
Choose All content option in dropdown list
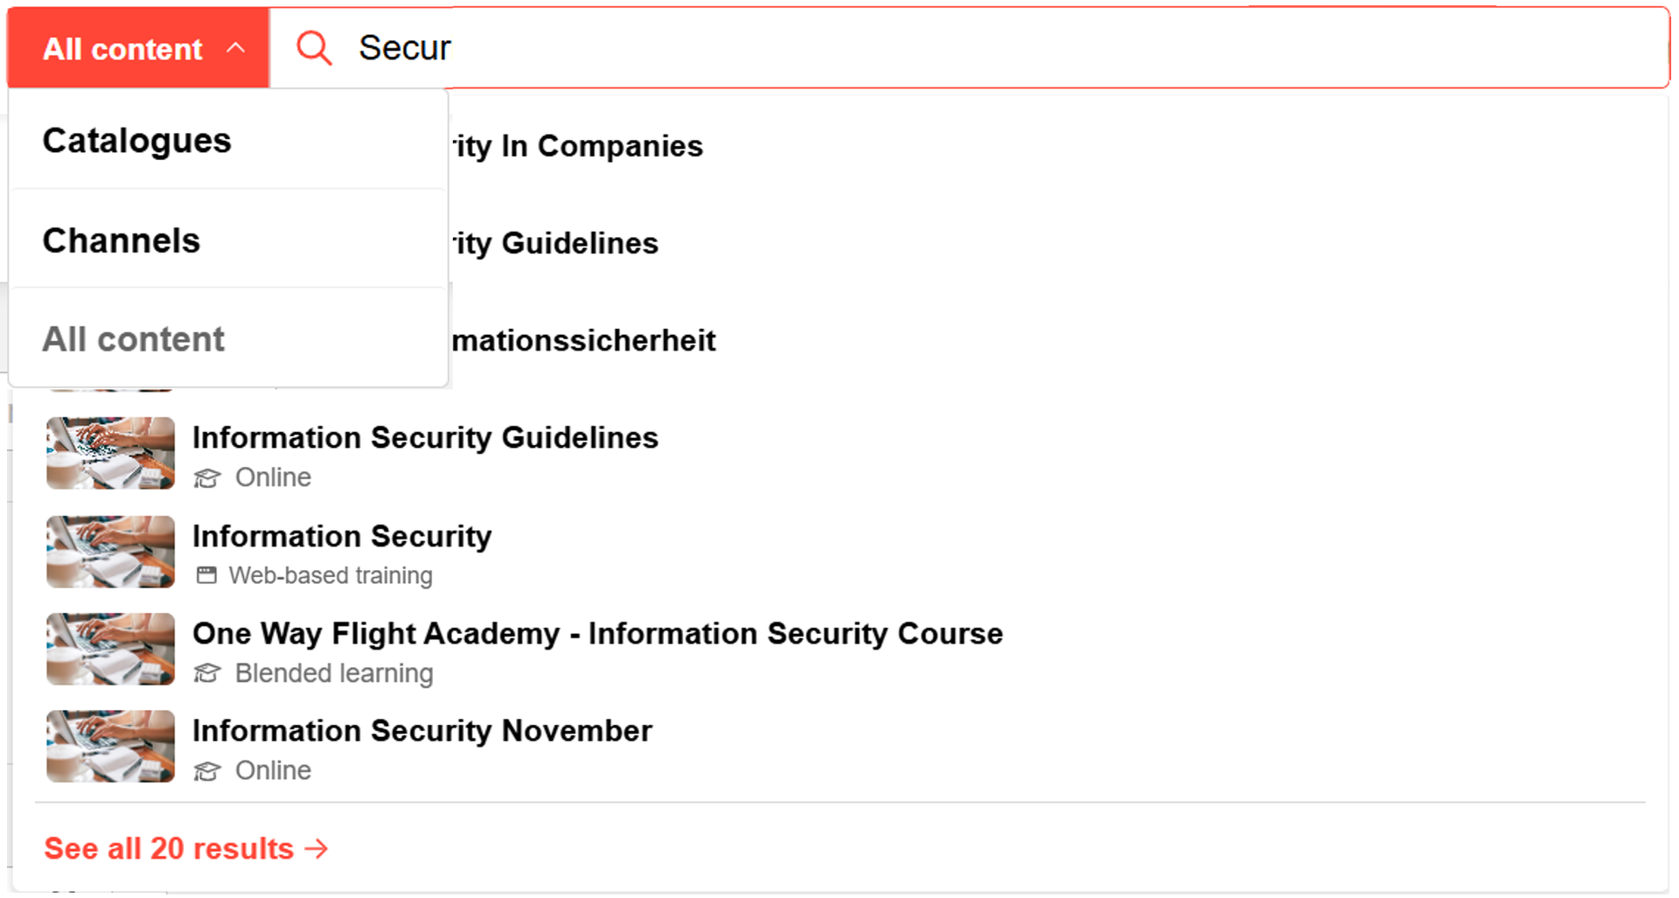(134, 339)
